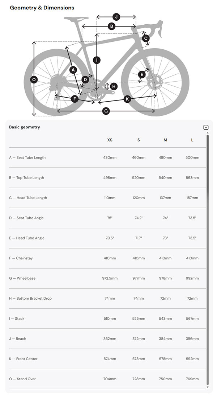
Task: Select the L size column header
Action: click(192, 140)
